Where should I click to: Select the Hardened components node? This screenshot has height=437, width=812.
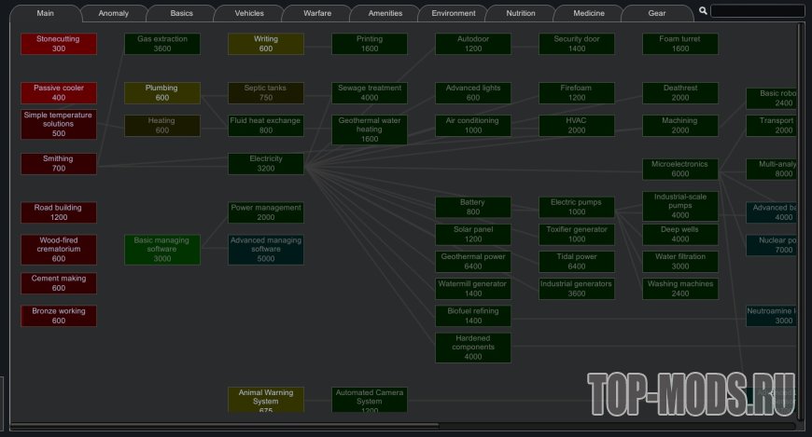click(x=473, y=348)
